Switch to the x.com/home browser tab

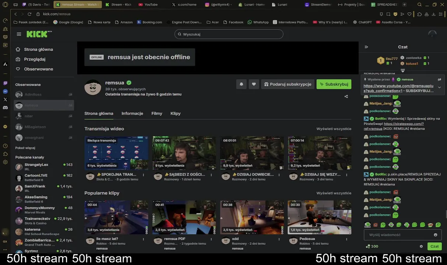coord(184,4)
